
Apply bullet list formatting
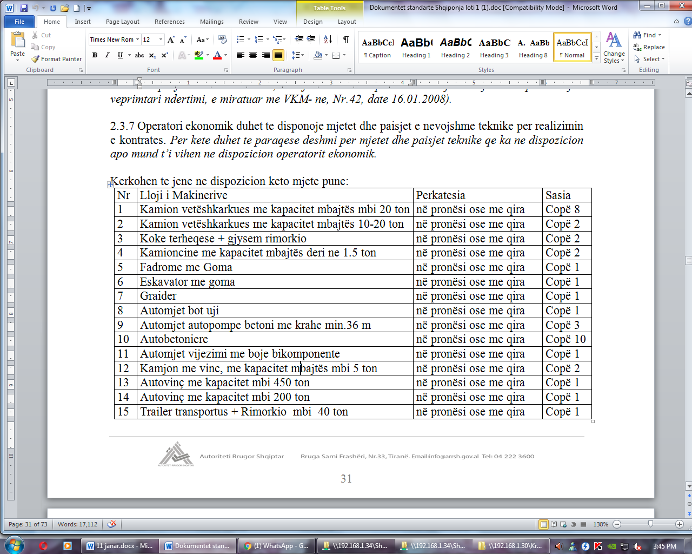pyautogui.click(x=241, y=39)
